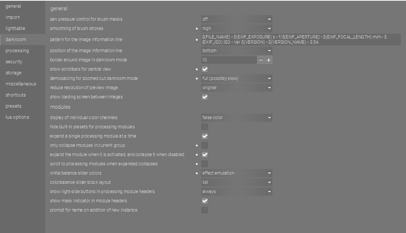Enable hide built-in presets for processing modules
This screenshot has height=233, width=406.
(205, 127)
